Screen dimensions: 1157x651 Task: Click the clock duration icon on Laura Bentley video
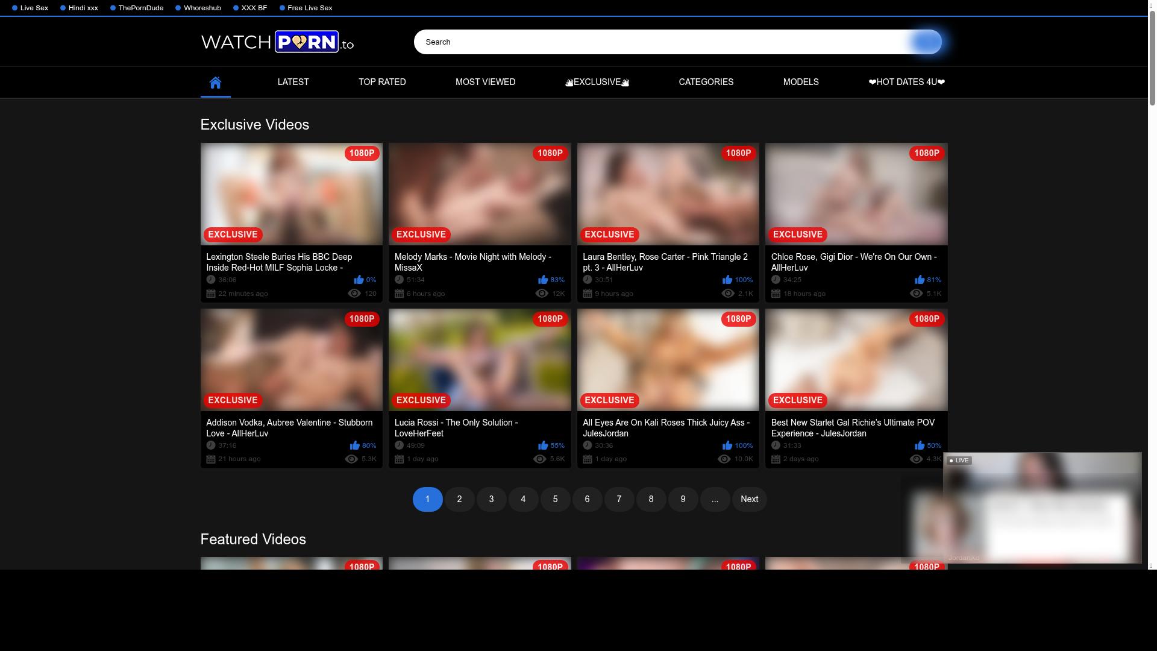(588, 279)
